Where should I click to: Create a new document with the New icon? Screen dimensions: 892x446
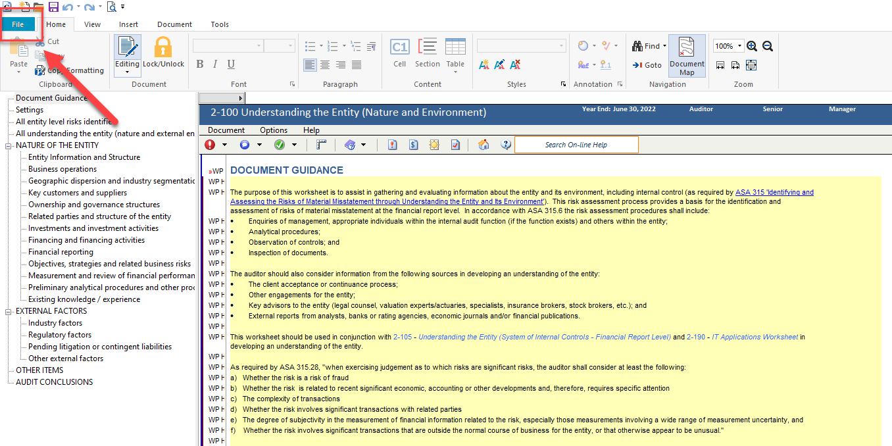point(26,7)
